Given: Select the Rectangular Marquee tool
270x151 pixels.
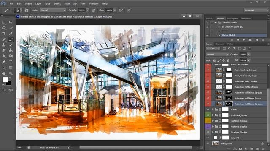Looking at the screenshot, I should coord(4,22).
